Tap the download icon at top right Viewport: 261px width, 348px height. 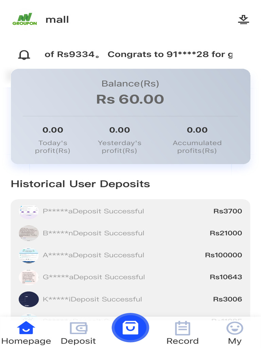click(x=243, y=20)
